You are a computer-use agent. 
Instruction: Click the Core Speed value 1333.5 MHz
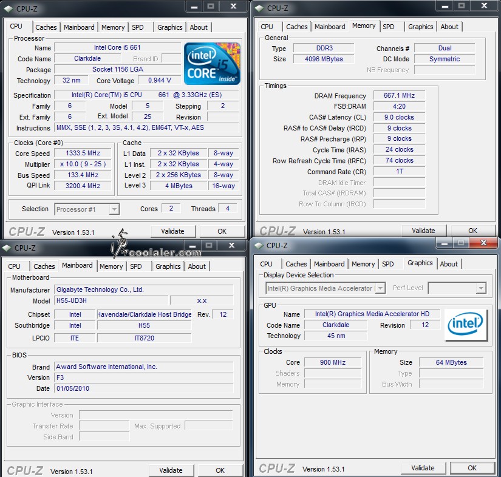83,154
